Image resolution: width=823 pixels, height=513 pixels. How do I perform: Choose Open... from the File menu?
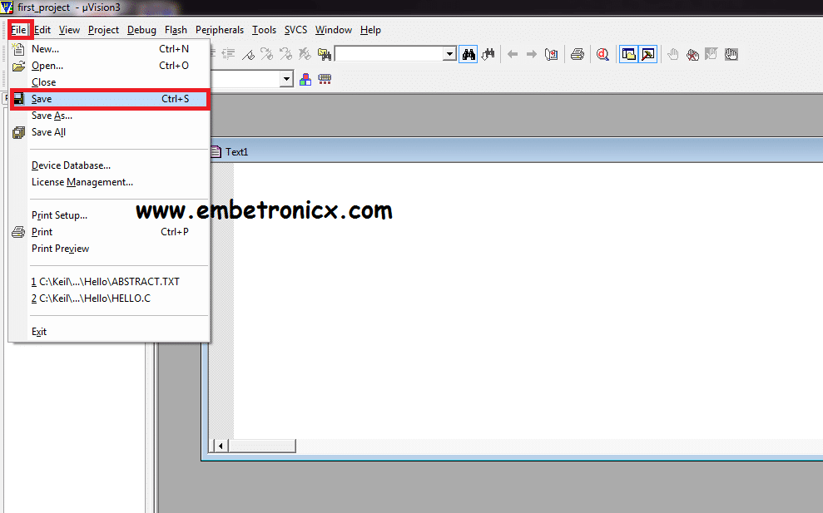click(109, 66)
